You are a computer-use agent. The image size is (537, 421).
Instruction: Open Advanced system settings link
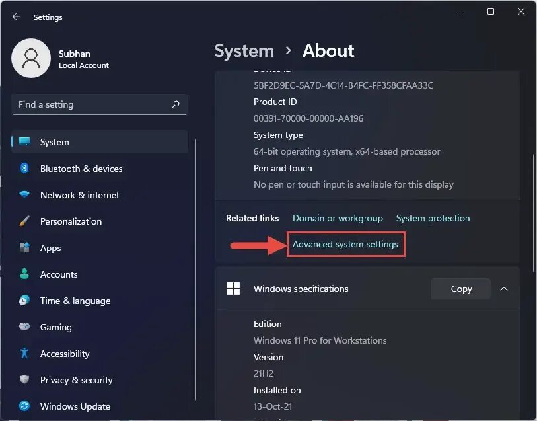tap(345, 245)
